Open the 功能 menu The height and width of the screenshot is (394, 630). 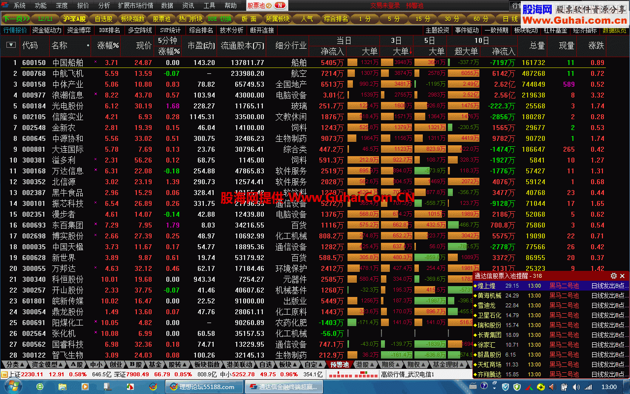41,5
